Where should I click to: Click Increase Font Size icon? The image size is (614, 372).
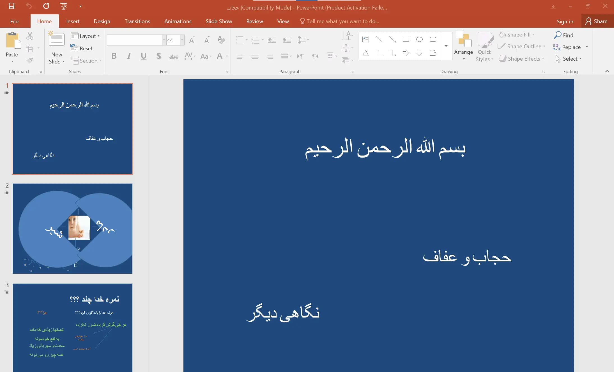(192, 40)
